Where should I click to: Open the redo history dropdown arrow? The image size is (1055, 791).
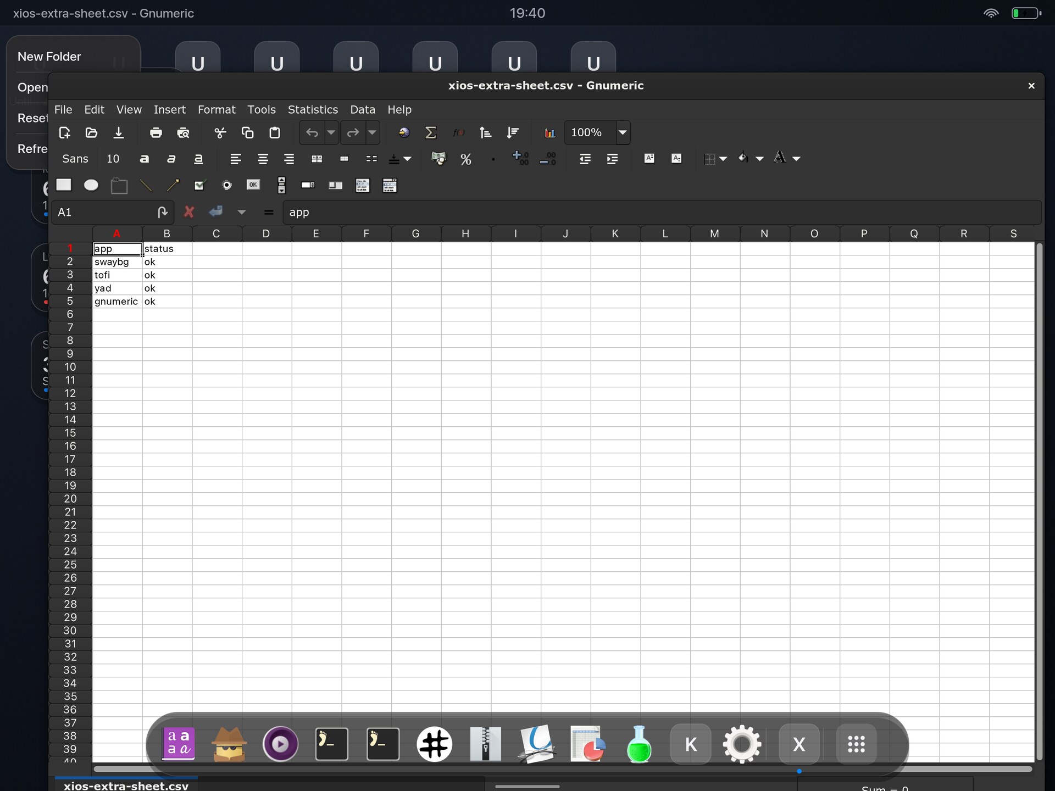click(x=372, y=132)
